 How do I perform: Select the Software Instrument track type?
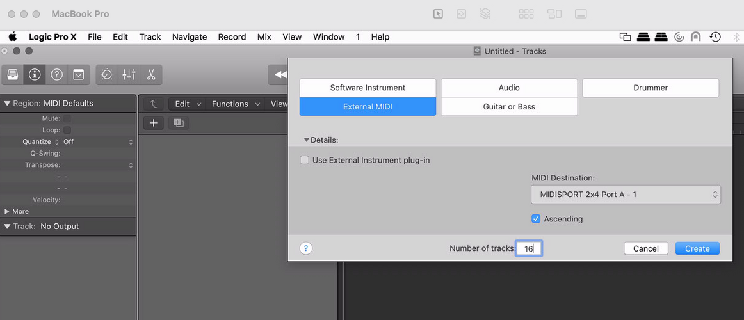(x=368, y=88)
